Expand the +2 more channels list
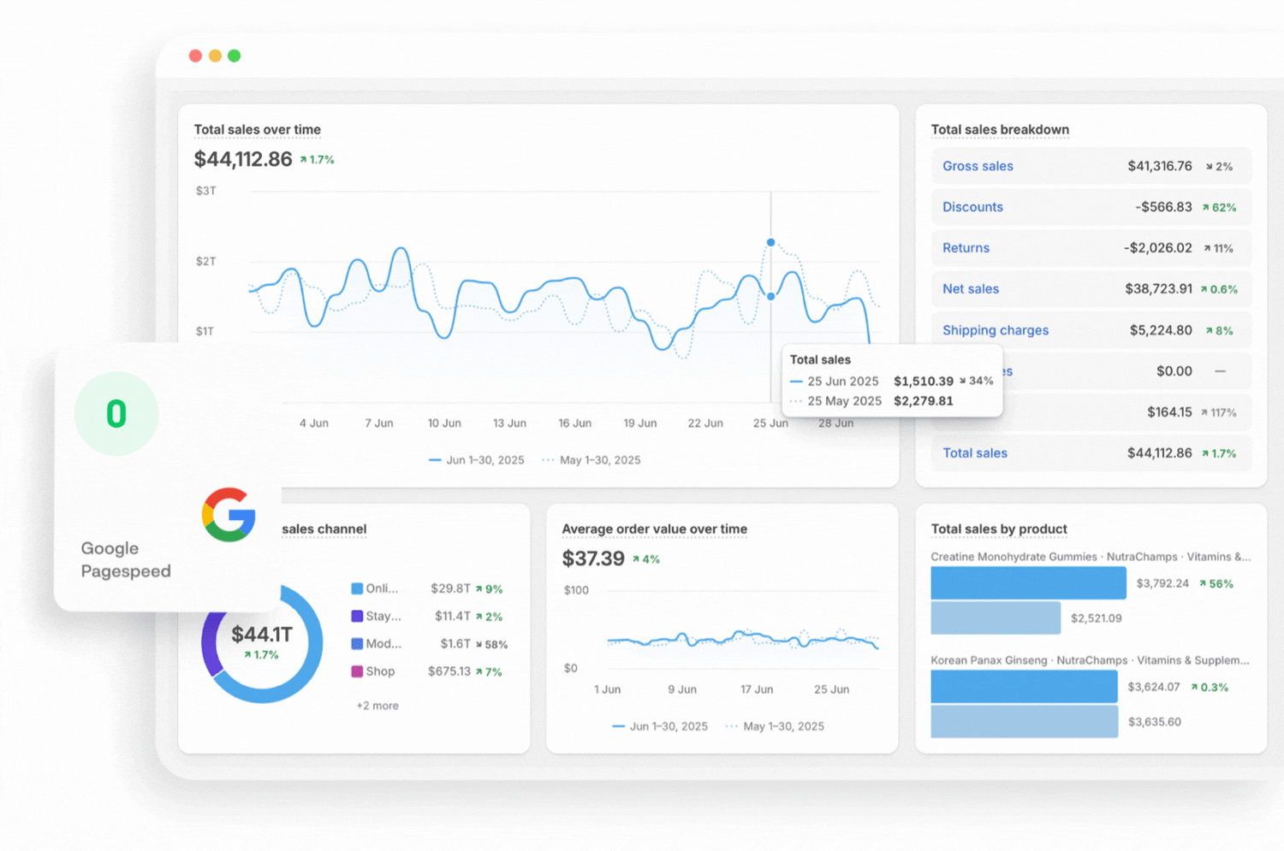 [x=377, y=706]
